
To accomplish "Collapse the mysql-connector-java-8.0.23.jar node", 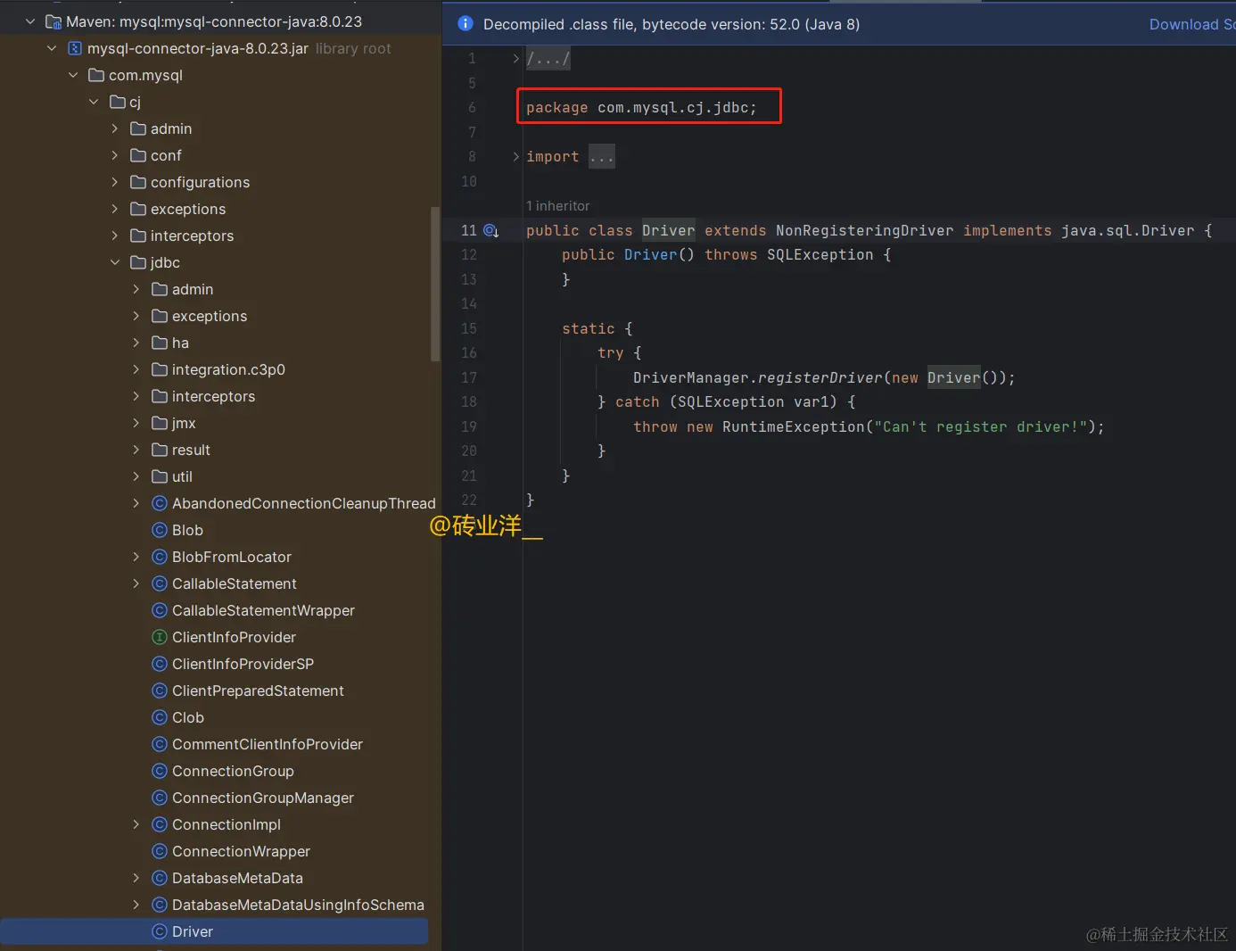I will (52, 48).
